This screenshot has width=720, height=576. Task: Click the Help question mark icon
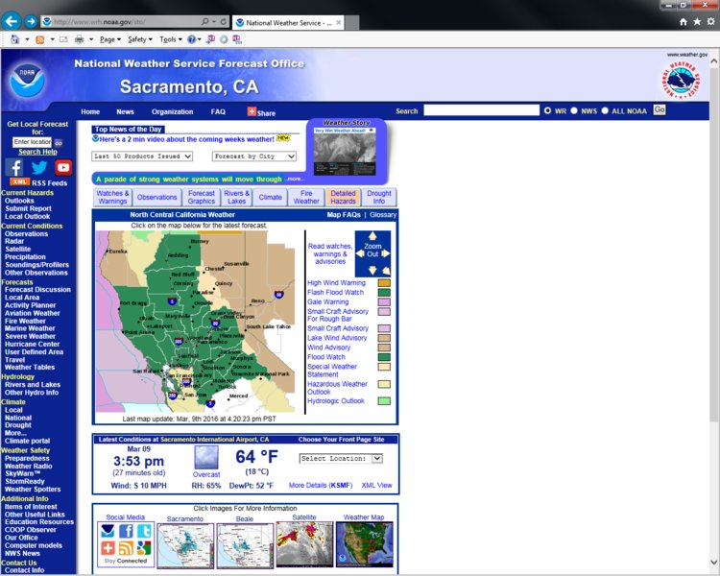191,39
